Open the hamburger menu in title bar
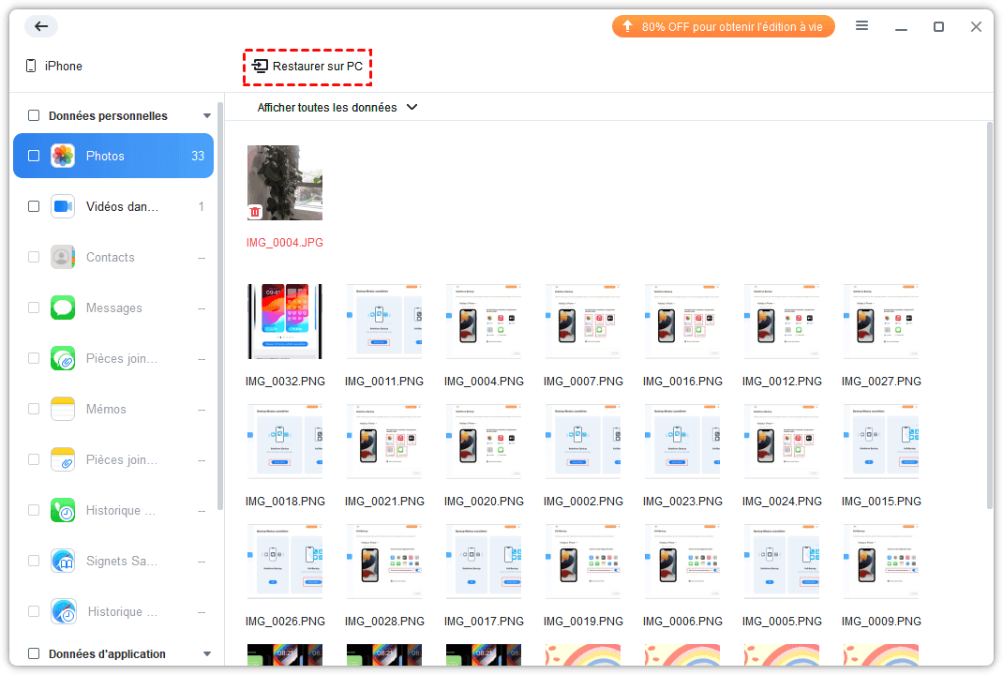This screenshot has height=675, width=1003. tap(861, 26)
